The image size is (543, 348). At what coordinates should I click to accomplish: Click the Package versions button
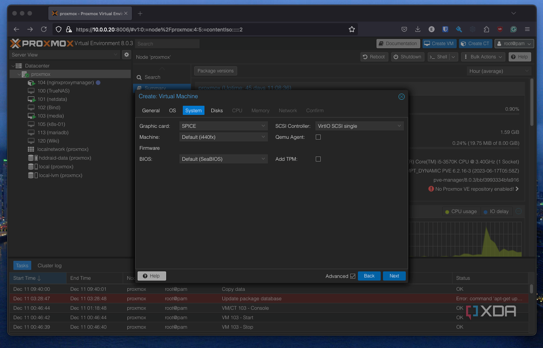click(216, 71)
